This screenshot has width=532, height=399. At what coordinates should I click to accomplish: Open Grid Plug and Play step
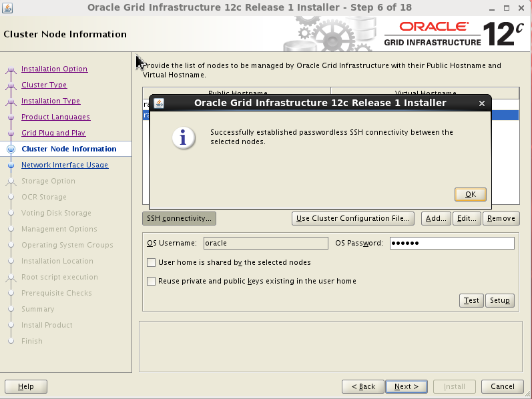point(53,133)
